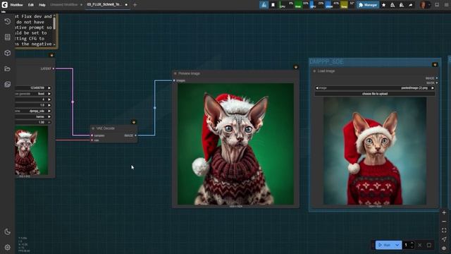Open the queue history sidebar panel
Screen dimensions: 451x254
point(8,21)
